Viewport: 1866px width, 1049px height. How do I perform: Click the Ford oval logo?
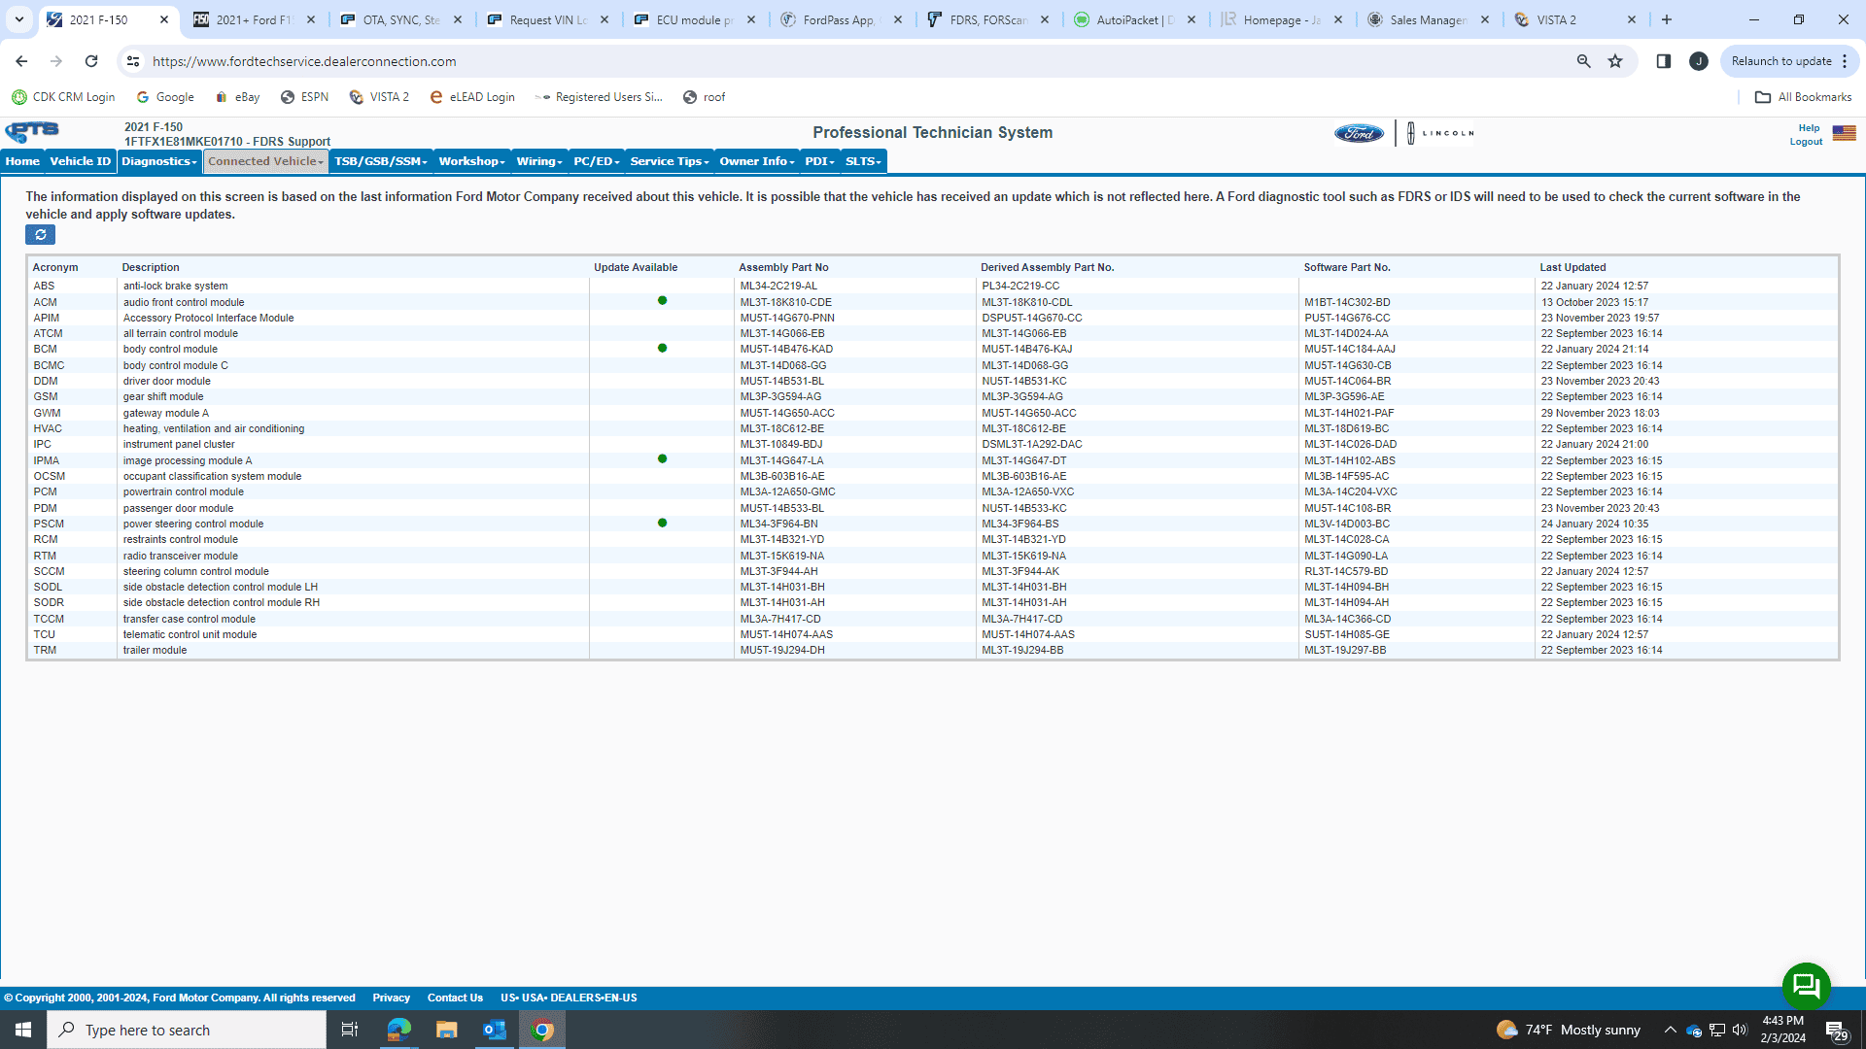pos(1359,132)
